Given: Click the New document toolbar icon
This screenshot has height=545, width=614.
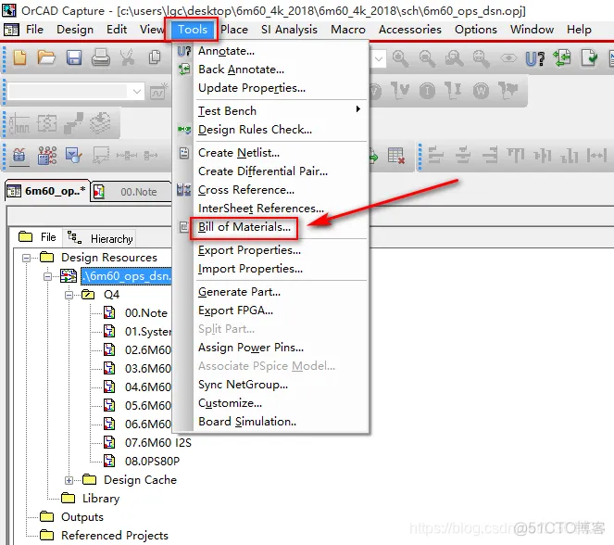Looking at the screenshot, I should coord(20,58).
